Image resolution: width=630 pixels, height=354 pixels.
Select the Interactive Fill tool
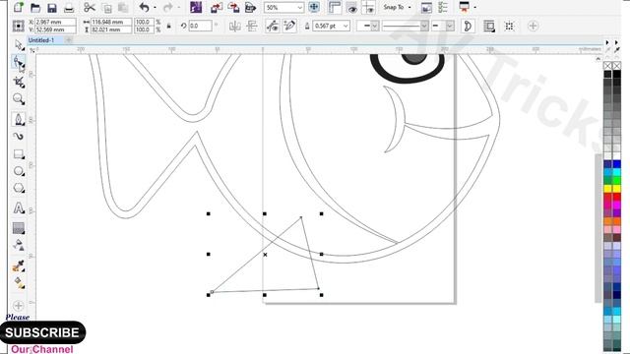pos(19,282)
